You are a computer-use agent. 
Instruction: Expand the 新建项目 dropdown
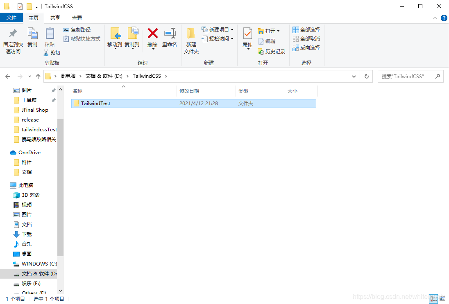point(231,29)
